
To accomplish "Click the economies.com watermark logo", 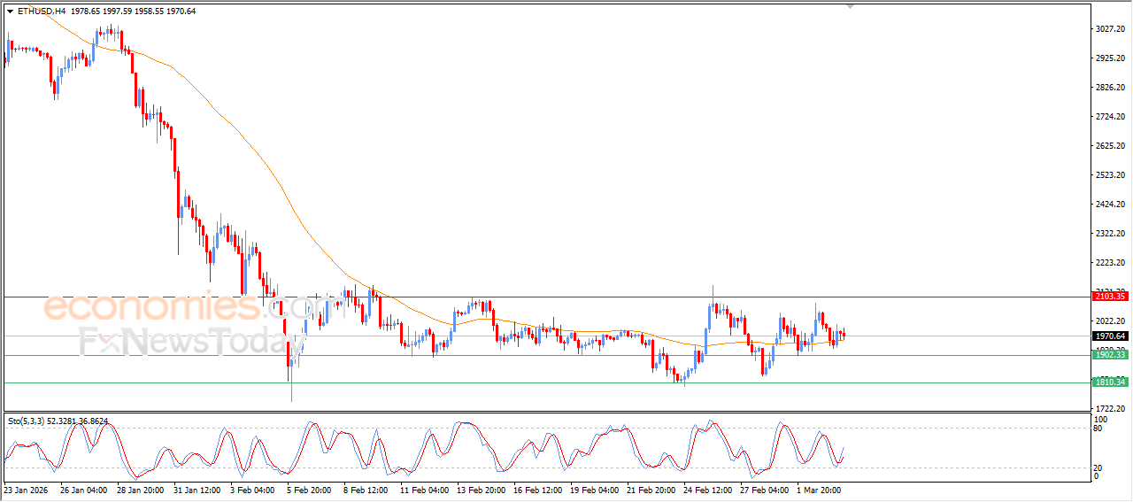I will tap(177, 308).
